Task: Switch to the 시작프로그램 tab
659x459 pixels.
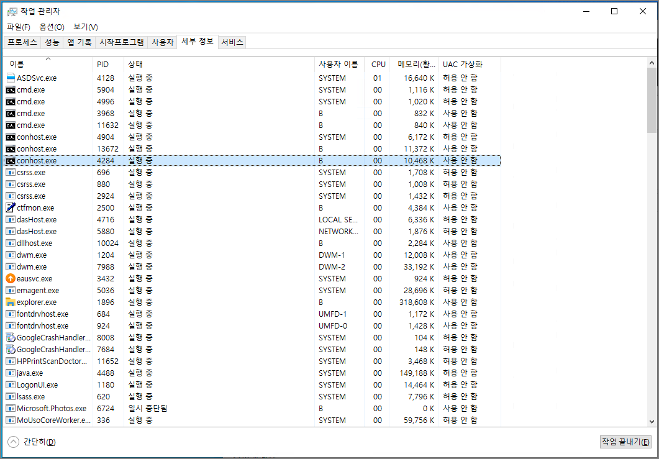Action: point(122,42)
